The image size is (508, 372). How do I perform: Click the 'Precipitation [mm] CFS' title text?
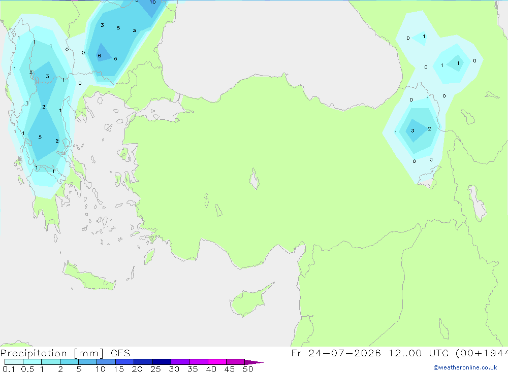click(x=65, y=353)
